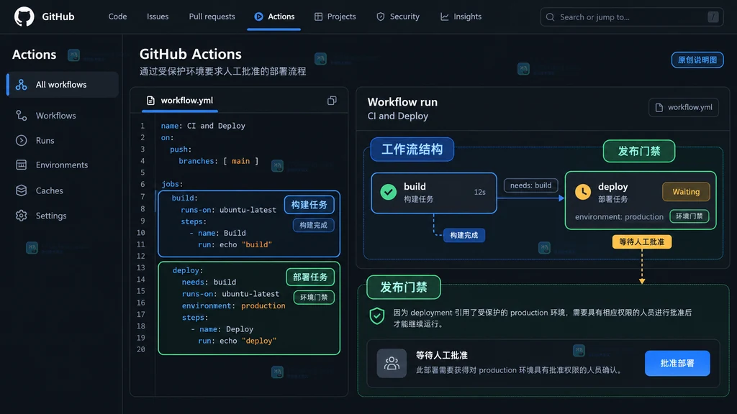Click the Settings gear icon
The height and width of the screenshot is (414, 737).
tap(21, 216)
